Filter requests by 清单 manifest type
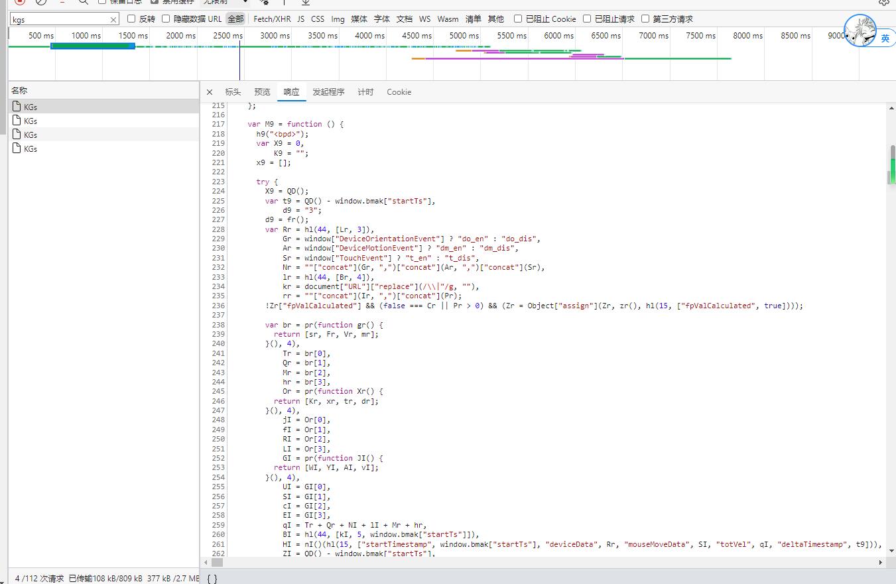Viewport: 896px width, 584px height. click(473, 19)
